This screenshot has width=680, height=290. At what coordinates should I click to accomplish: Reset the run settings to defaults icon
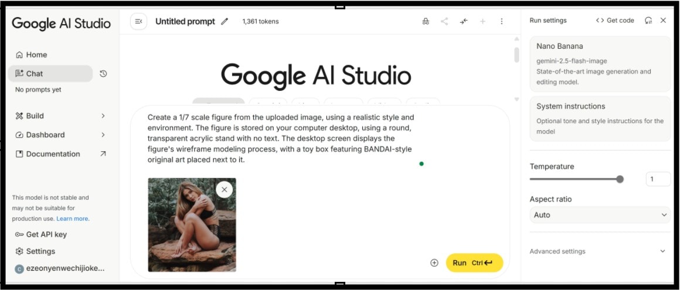point(648,21)
